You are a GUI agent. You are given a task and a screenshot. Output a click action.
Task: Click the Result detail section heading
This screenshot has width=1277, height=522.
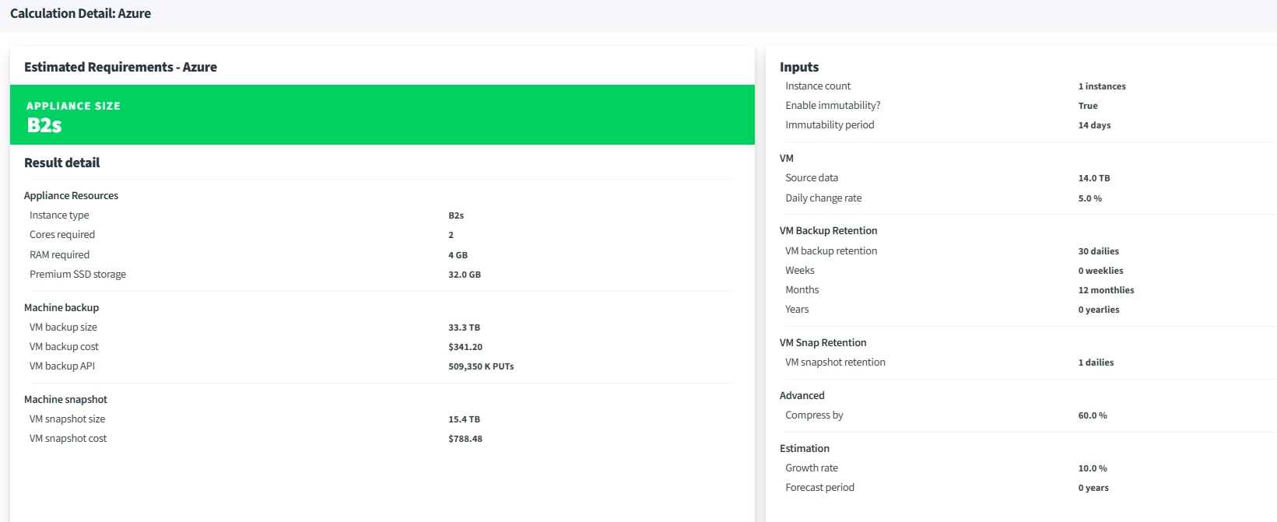coord(62,163)
